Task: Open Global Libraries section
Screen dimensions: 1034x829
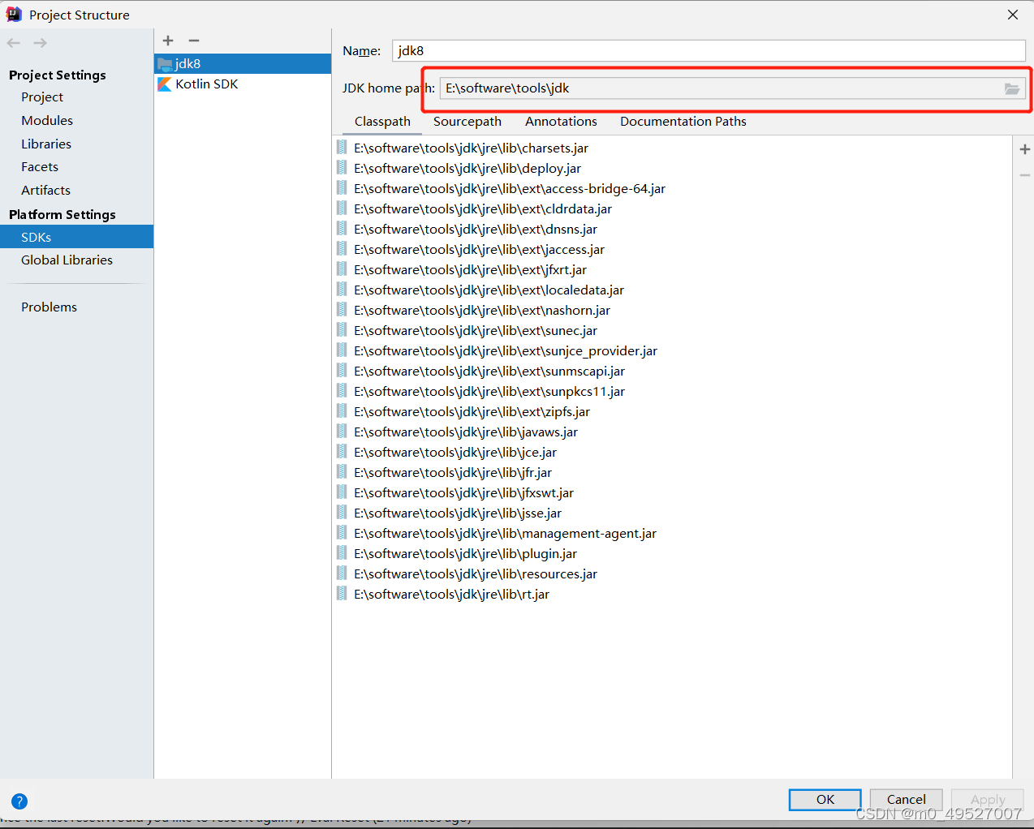Action: coord(67,260)
